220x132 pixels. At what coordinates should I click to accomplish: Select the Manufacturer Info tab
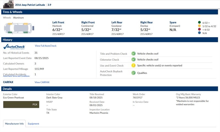14,124
